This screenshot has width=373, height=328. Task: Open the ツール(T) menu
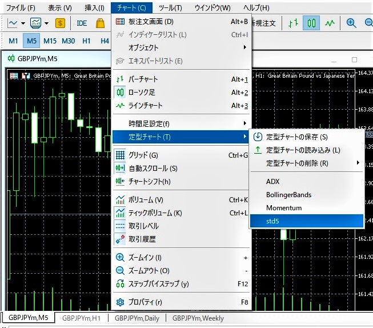click(170, 8)
